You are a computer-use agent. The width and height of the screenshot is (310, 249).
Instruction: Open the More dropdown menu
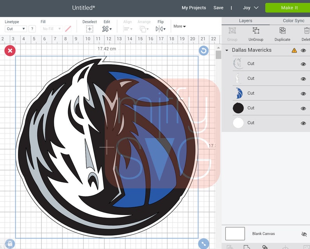pos(180,26)
